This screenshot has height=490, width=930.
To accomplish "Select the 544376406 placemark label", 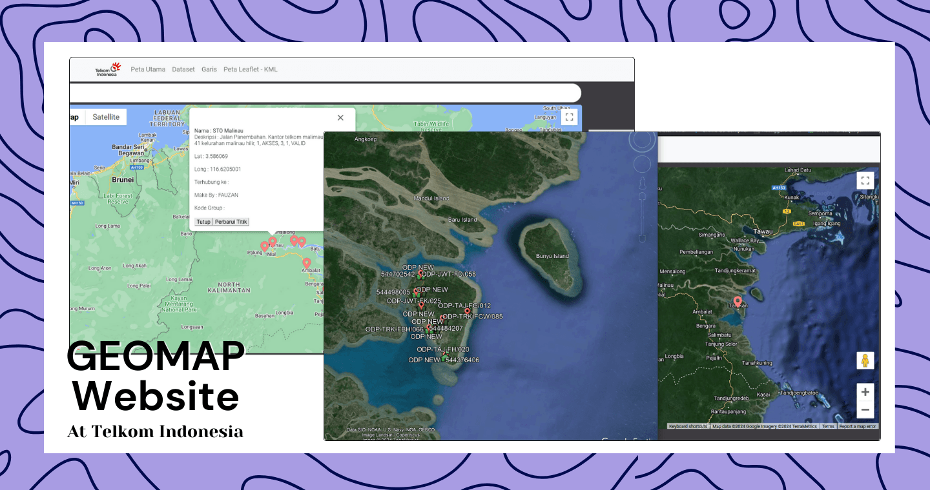I will 462,360.
